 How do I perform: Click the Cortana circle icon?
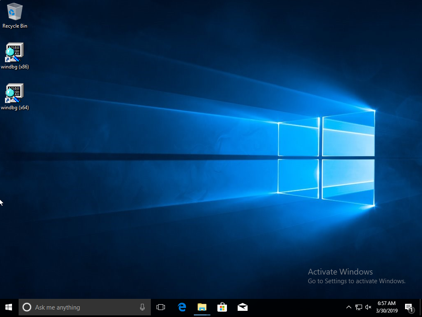(27, 307)
